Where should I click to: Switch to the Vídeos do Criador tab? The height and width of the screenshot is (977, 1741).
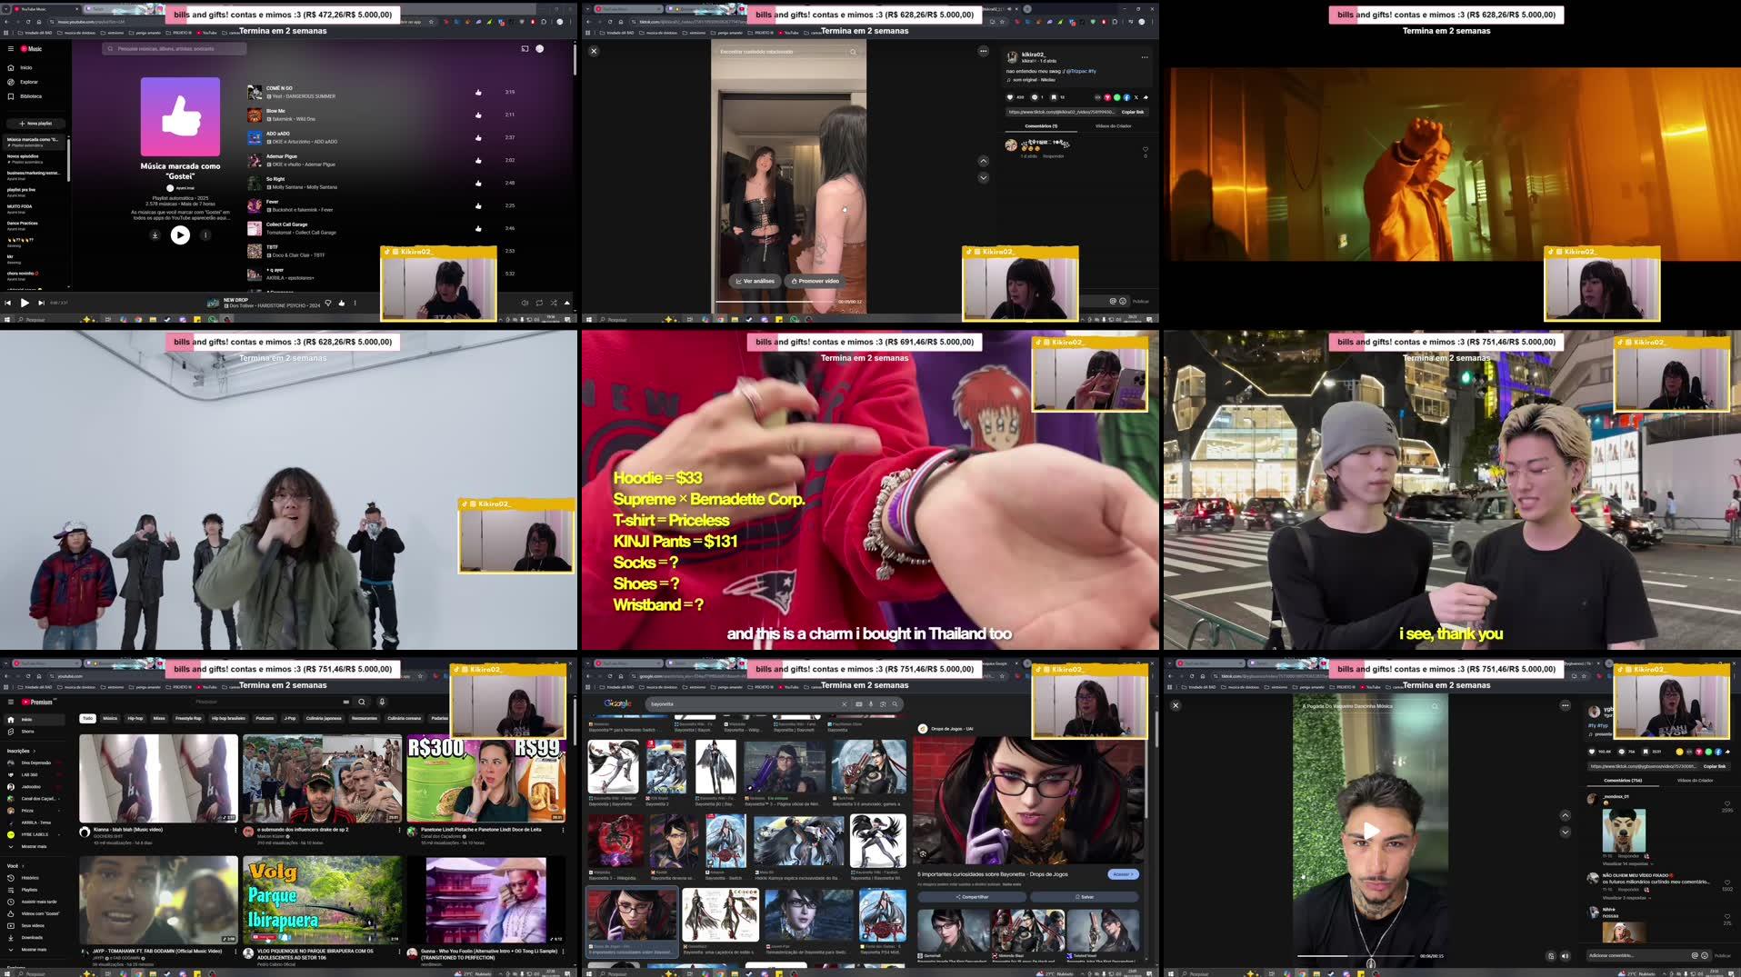[x=1115, y=126]
